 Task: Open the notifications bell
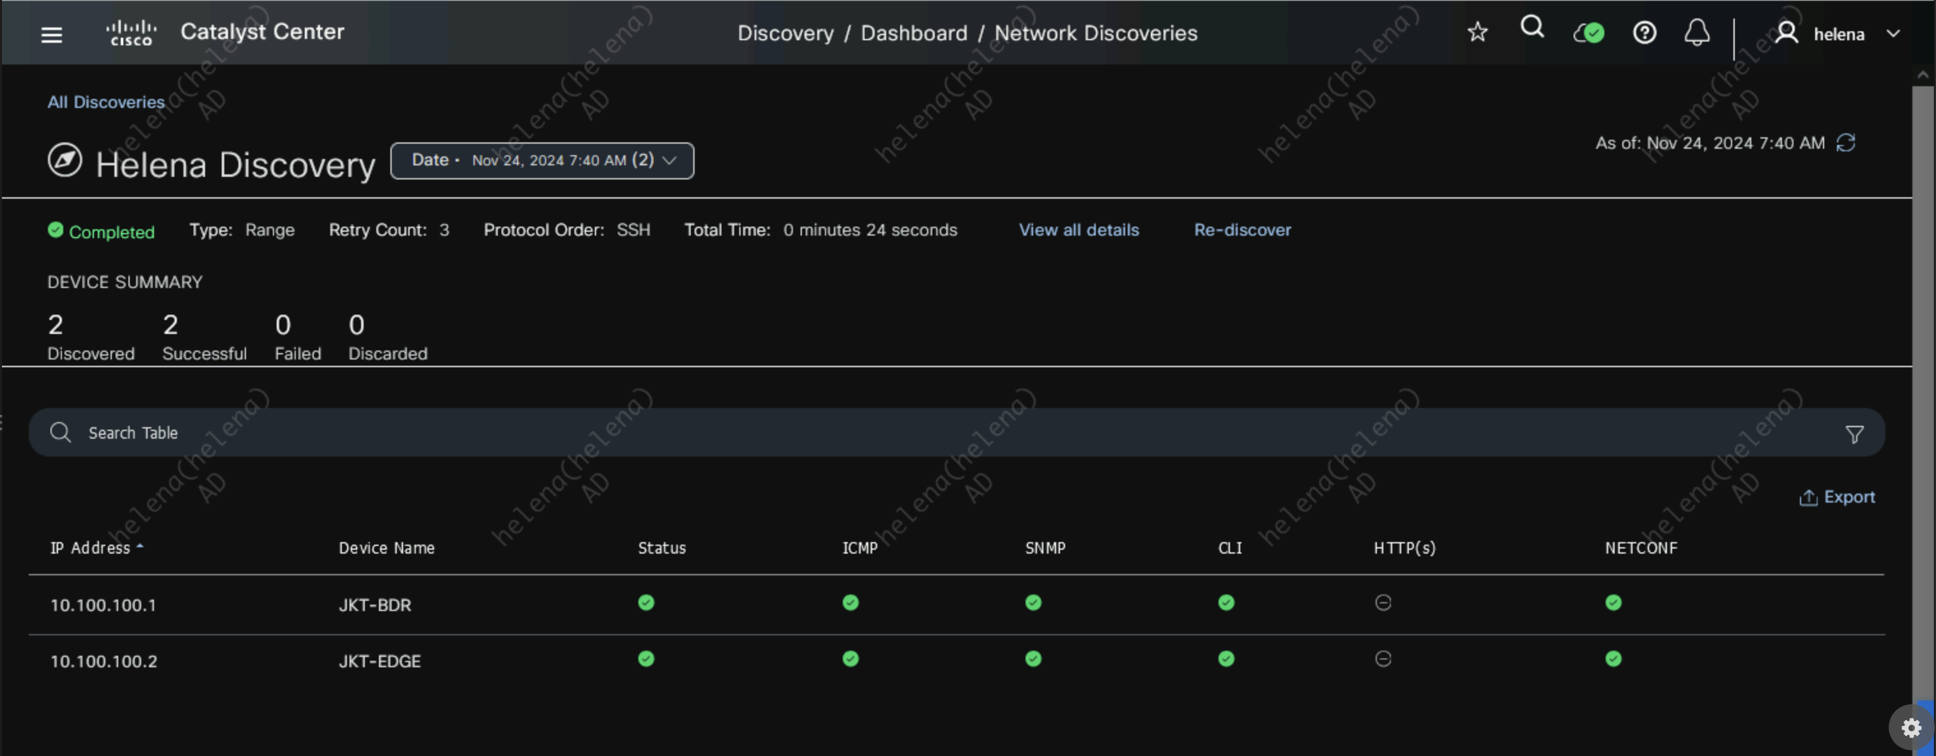tap(1696, 33)
